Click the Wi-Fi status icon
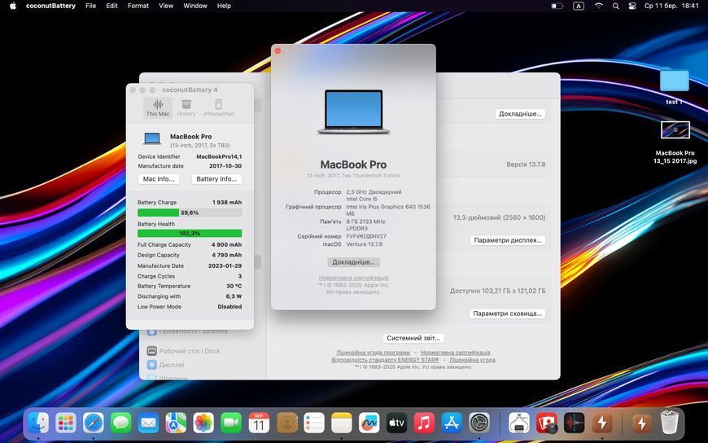 click(x=599, y=6)
